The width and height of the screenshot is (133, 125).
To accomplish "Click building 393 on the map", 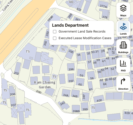I will pyautogui.click(x=47, y=34).
